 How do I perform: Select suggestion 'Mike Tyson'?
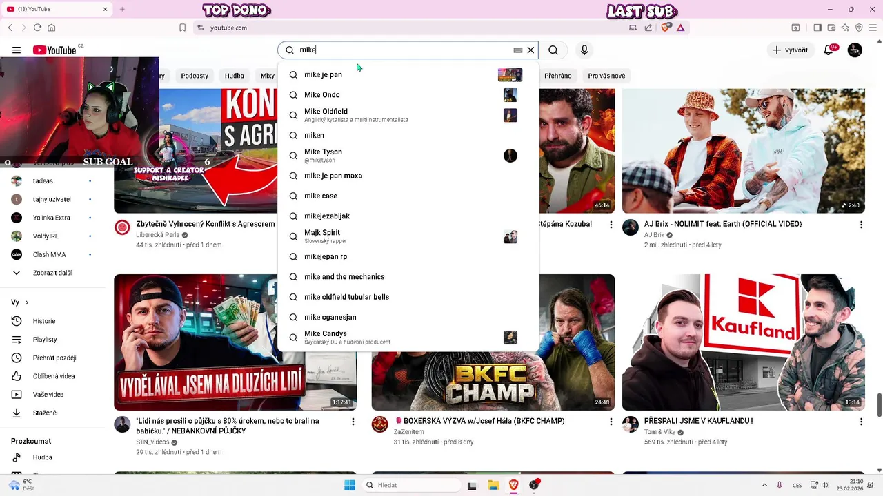408,156
